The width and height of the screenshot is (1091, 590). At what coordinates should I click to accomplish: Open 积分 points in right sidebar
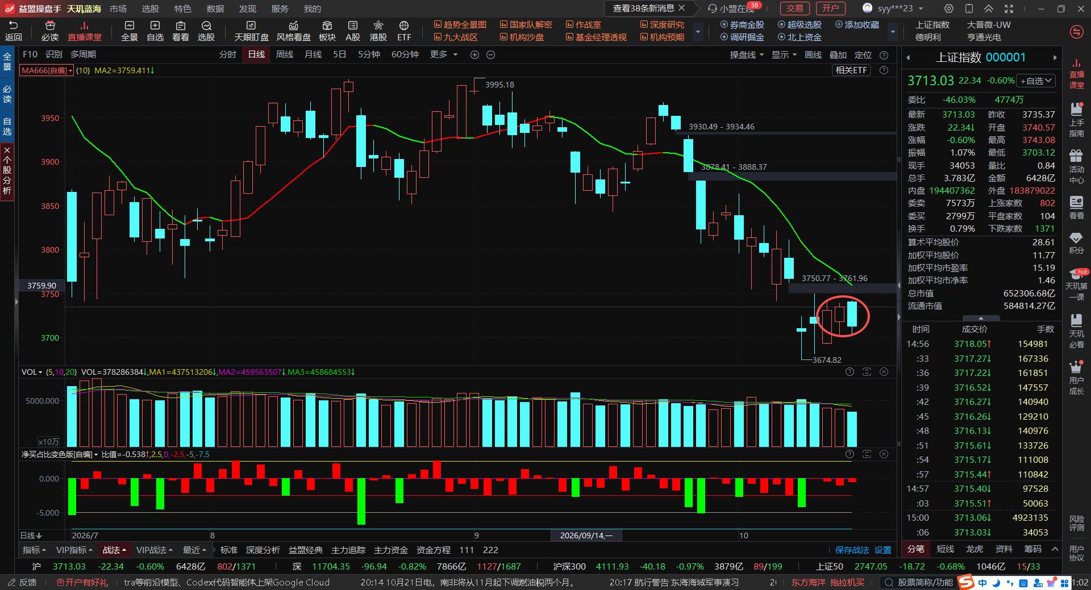pyautogui.click(x=1076, y=242)
